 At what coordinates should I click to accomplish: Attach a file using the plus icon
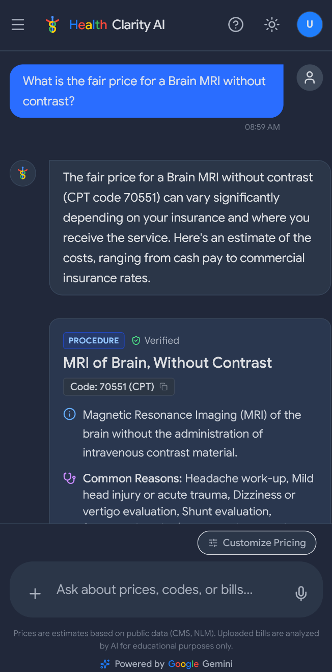tap(35, 593)
